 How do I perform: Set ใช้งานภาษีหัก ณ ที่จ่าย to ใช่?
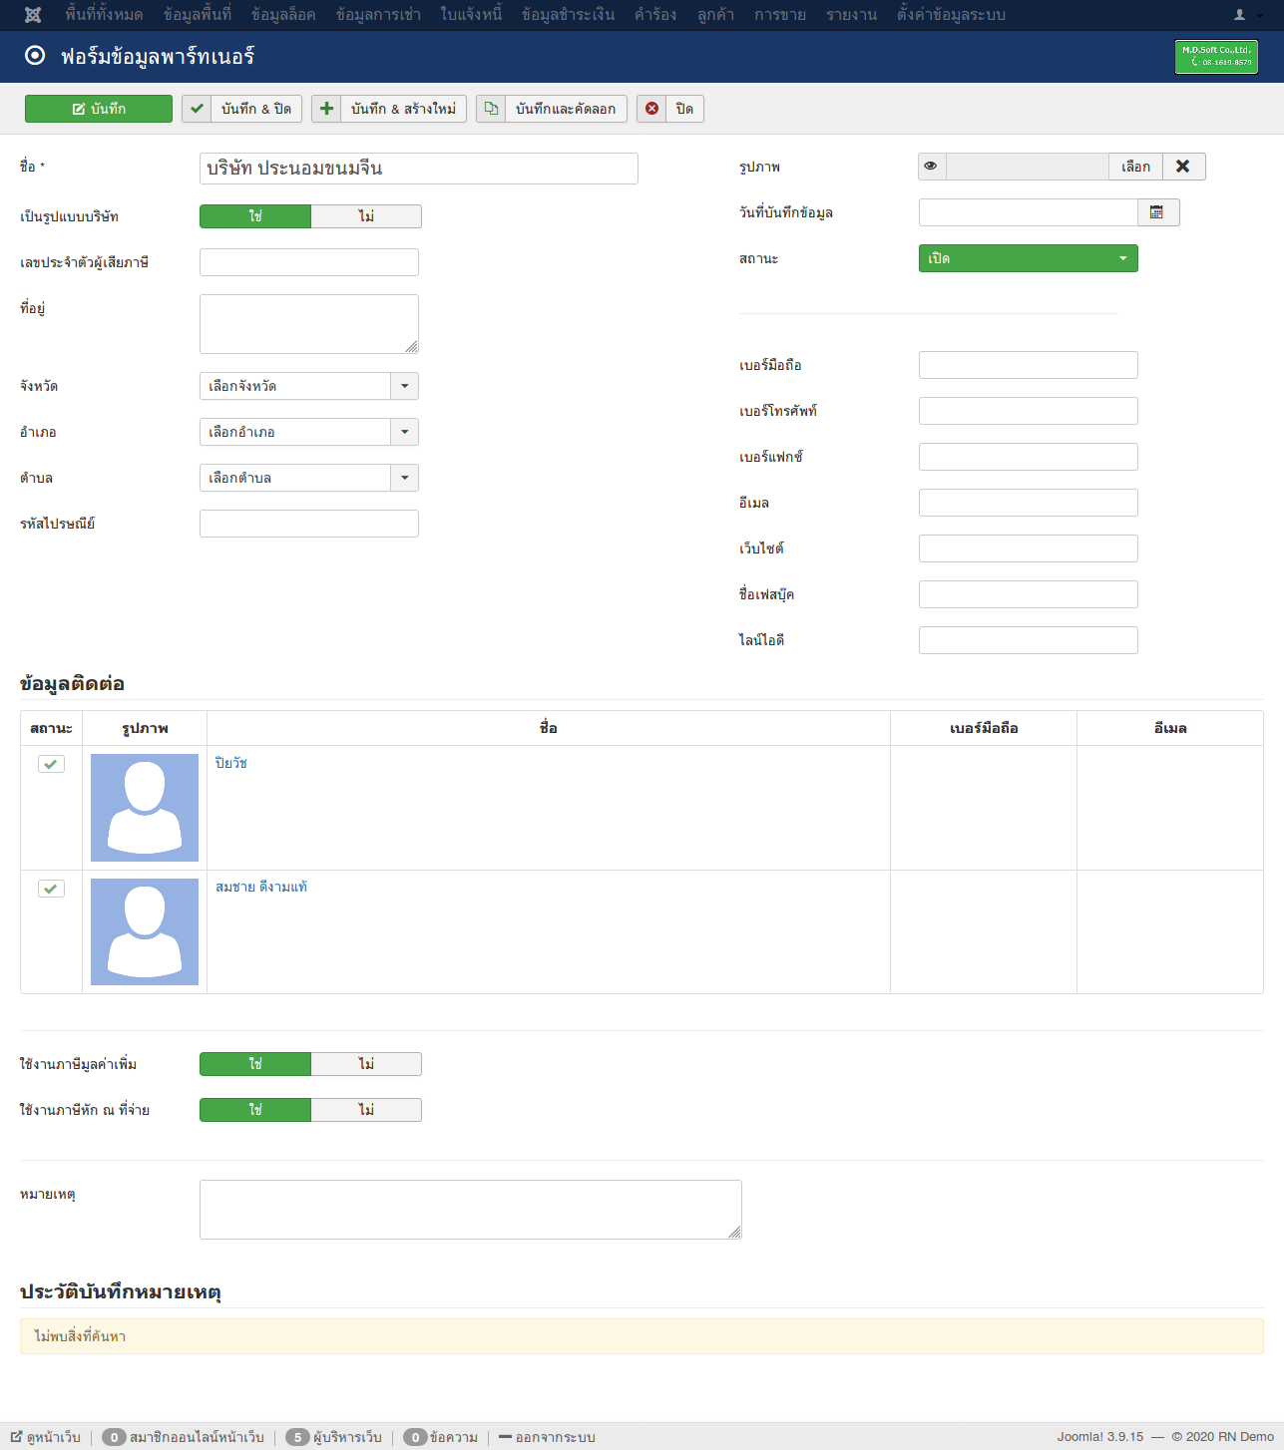pos(255,1110)
